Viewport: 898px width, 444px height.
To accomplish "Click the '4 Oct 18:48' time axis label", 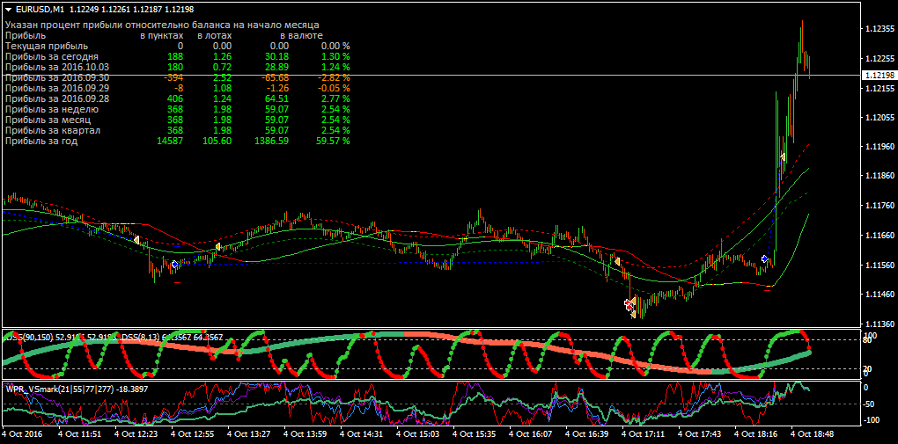I will click(813, 433).
